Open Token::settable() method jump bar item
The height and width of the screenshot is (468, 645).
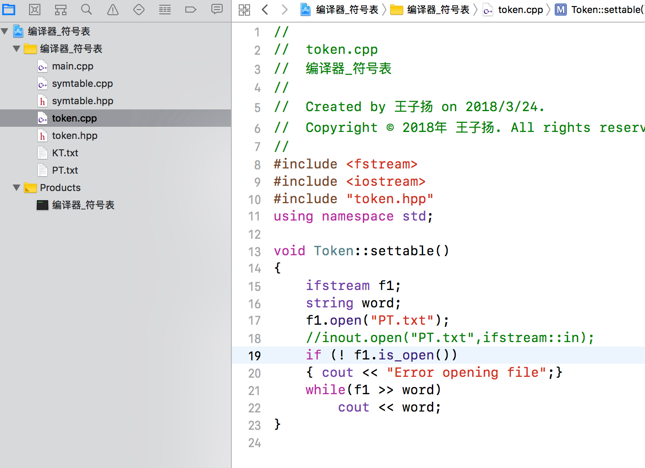(600, 10)
